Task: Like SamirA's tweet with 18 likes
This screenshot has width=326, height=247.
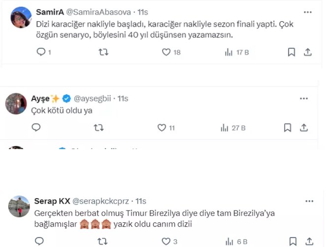Action: (166, 52)
